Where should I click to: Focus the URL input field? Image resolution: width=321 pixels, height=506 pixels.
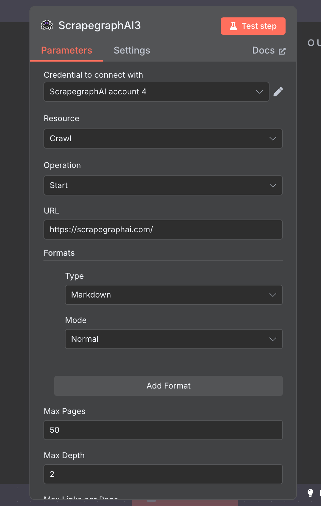pyautogui.click(x=163, y=230)
